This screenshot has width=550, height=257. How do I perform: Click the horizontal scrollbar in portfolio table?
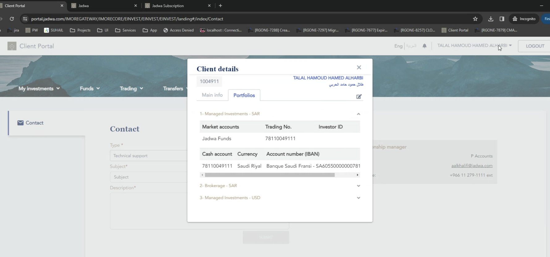click(x=269, y=175)
